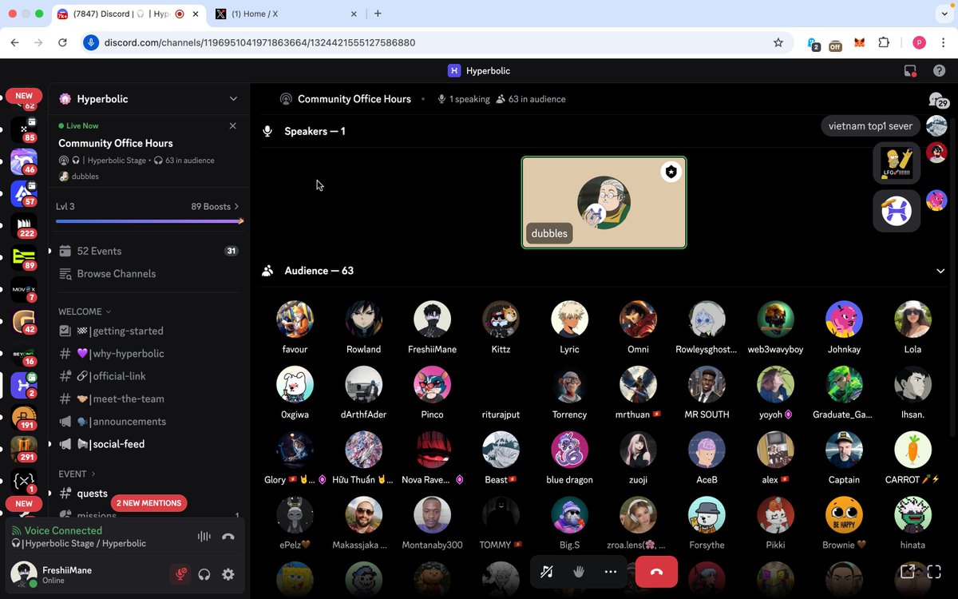Open favour's audience avatar
The height and width of the screenshot is (599, 958).
click(x=295, y=319)
